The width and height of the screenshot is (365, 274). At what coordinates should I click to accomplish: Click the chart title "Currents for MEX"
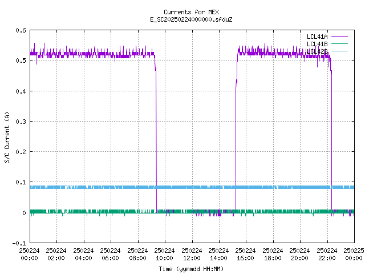pos(191,12)
